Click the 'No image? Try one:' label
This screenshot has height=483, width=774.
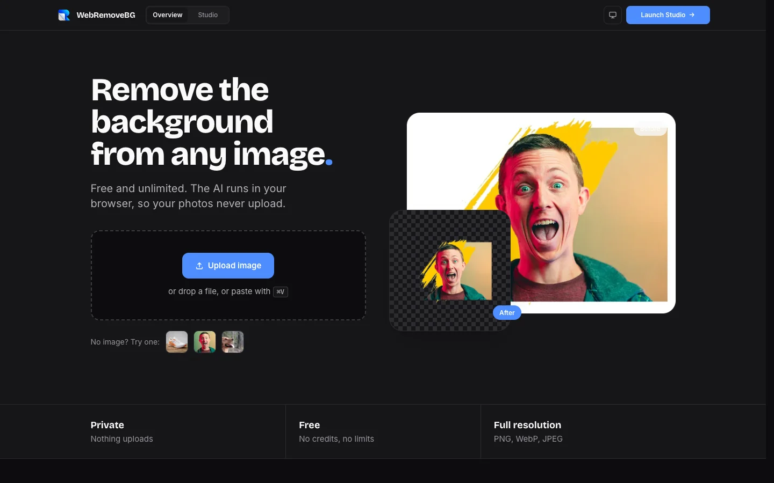(x=125, y=342)
